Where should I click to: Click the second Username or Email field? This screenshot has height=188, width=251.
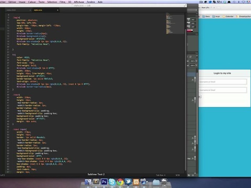tap(223, 90)
